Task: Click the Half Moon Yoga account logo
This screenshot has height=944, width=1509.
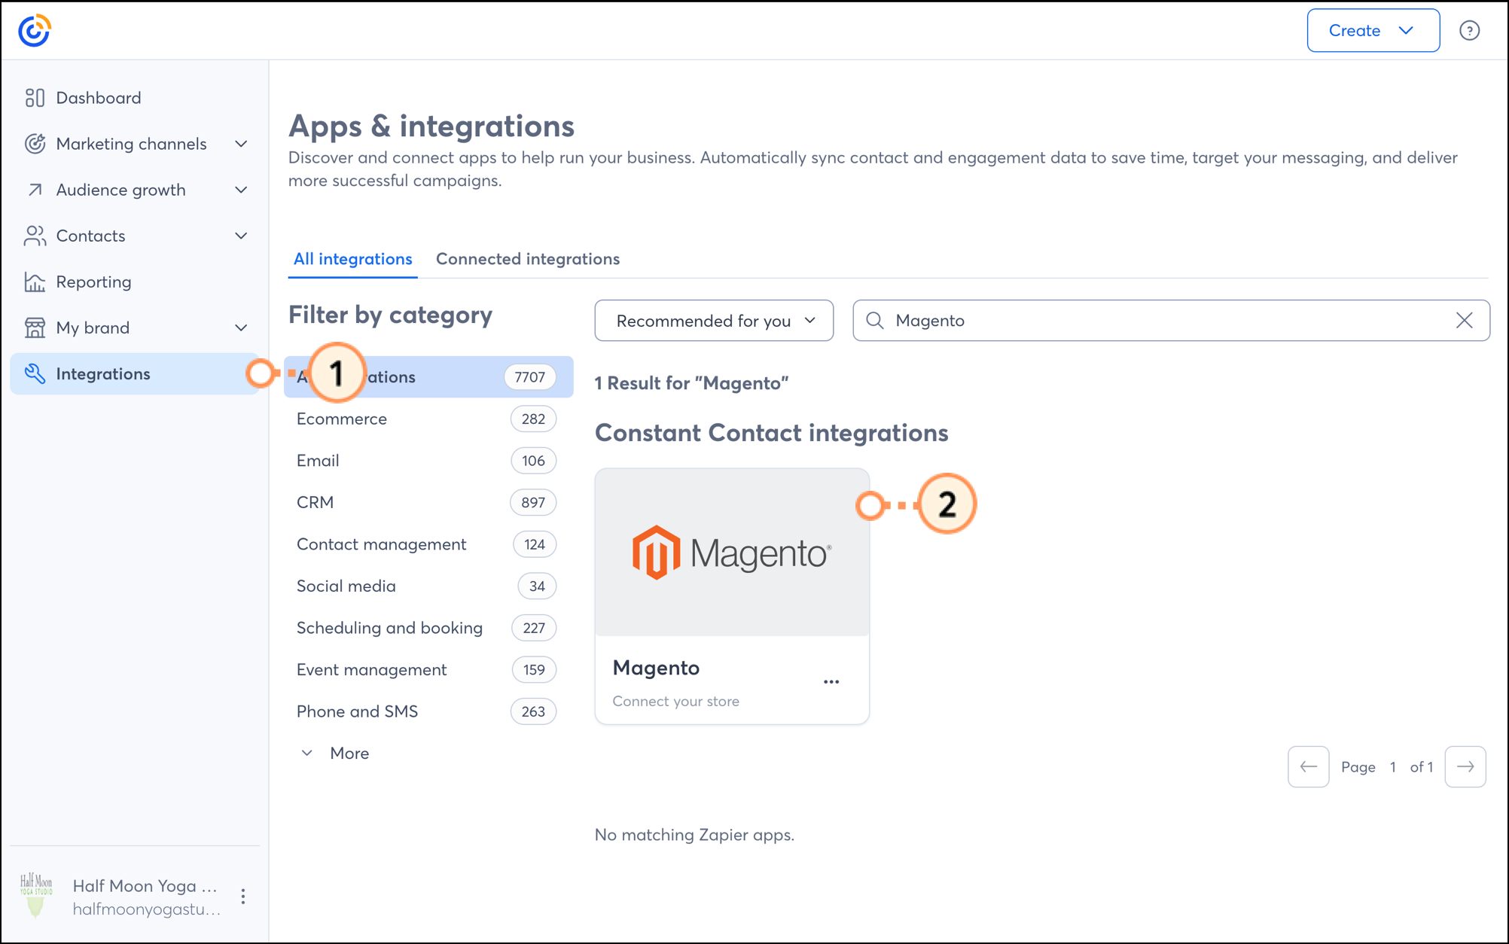Action: 35,896
